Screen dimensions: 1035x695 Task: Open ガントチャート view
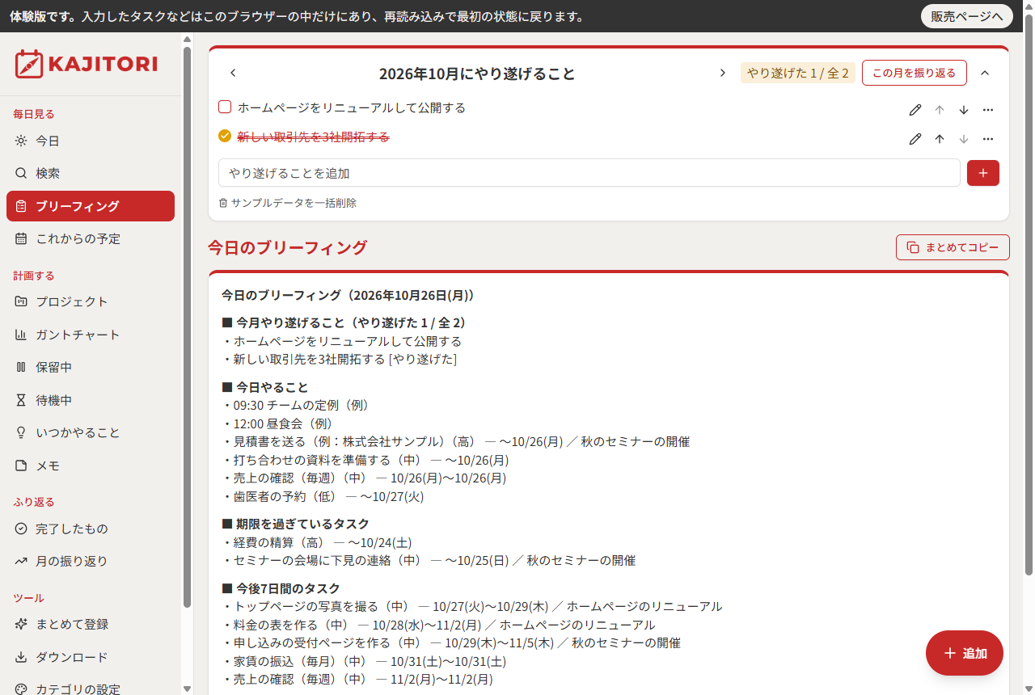pos(91,335)
